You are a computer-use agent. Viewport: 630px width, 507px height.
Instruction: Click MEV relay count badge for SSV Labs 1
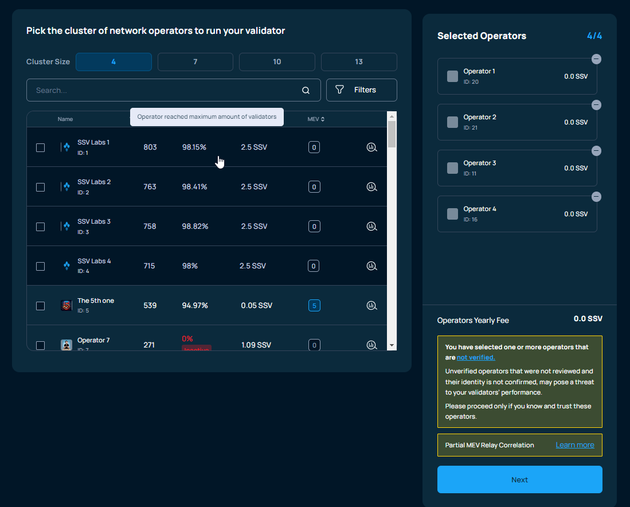tap(314, 147)
